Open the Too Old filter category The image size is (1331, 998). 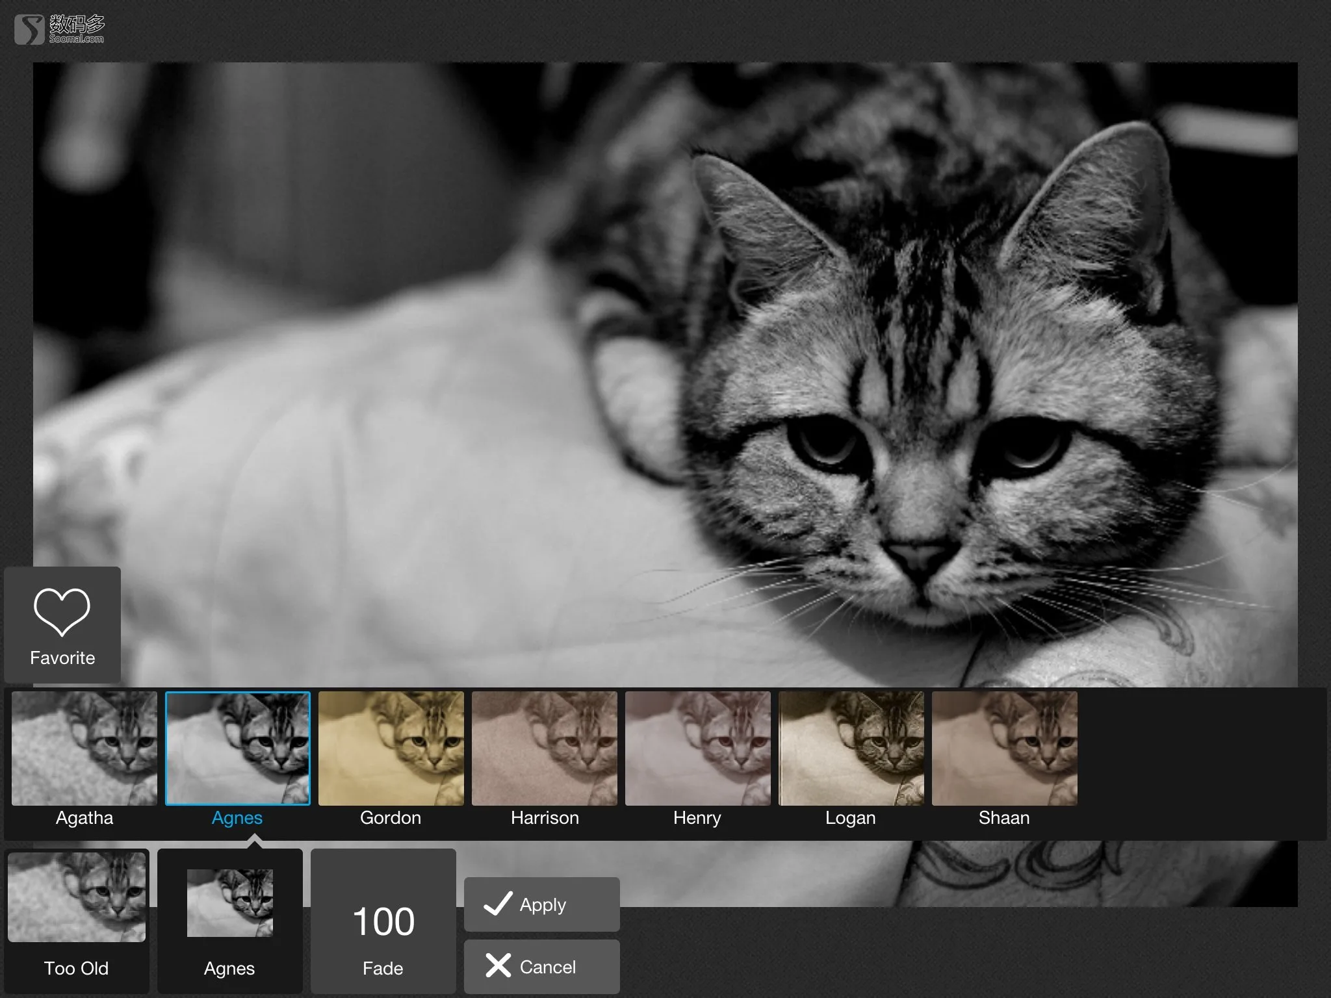click(x=77, y=920)
